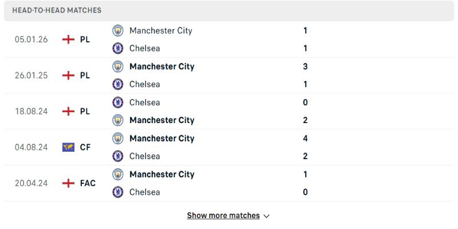Image resolution: width=458 pixels, height=229 pixels.
Task: Click the 18.08.24 match date
Action: [31, 111]
